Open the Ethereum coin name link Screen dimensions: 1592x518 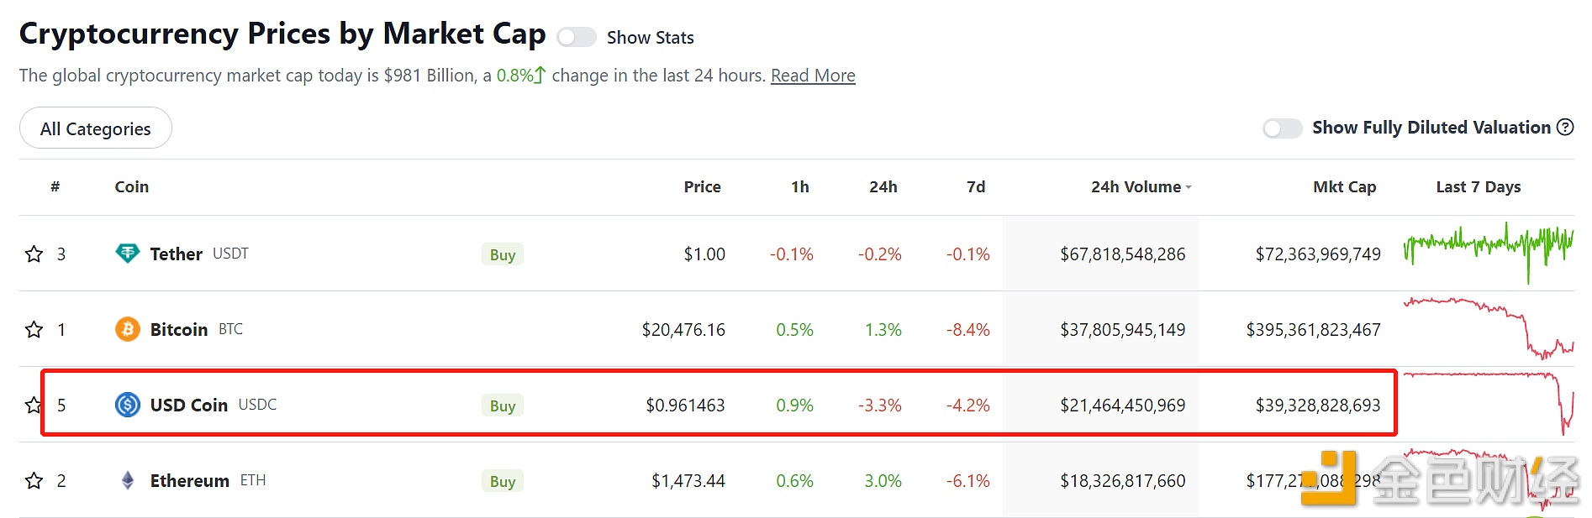pyautogui.click(x=190, y=480)
